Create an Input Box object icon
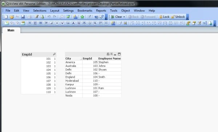The image size is (218, 132). (57, 23)
